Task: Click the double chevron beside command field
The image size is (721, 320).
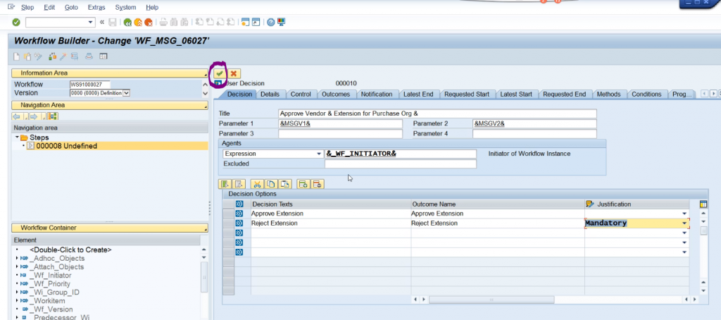Action: point(101,22)
